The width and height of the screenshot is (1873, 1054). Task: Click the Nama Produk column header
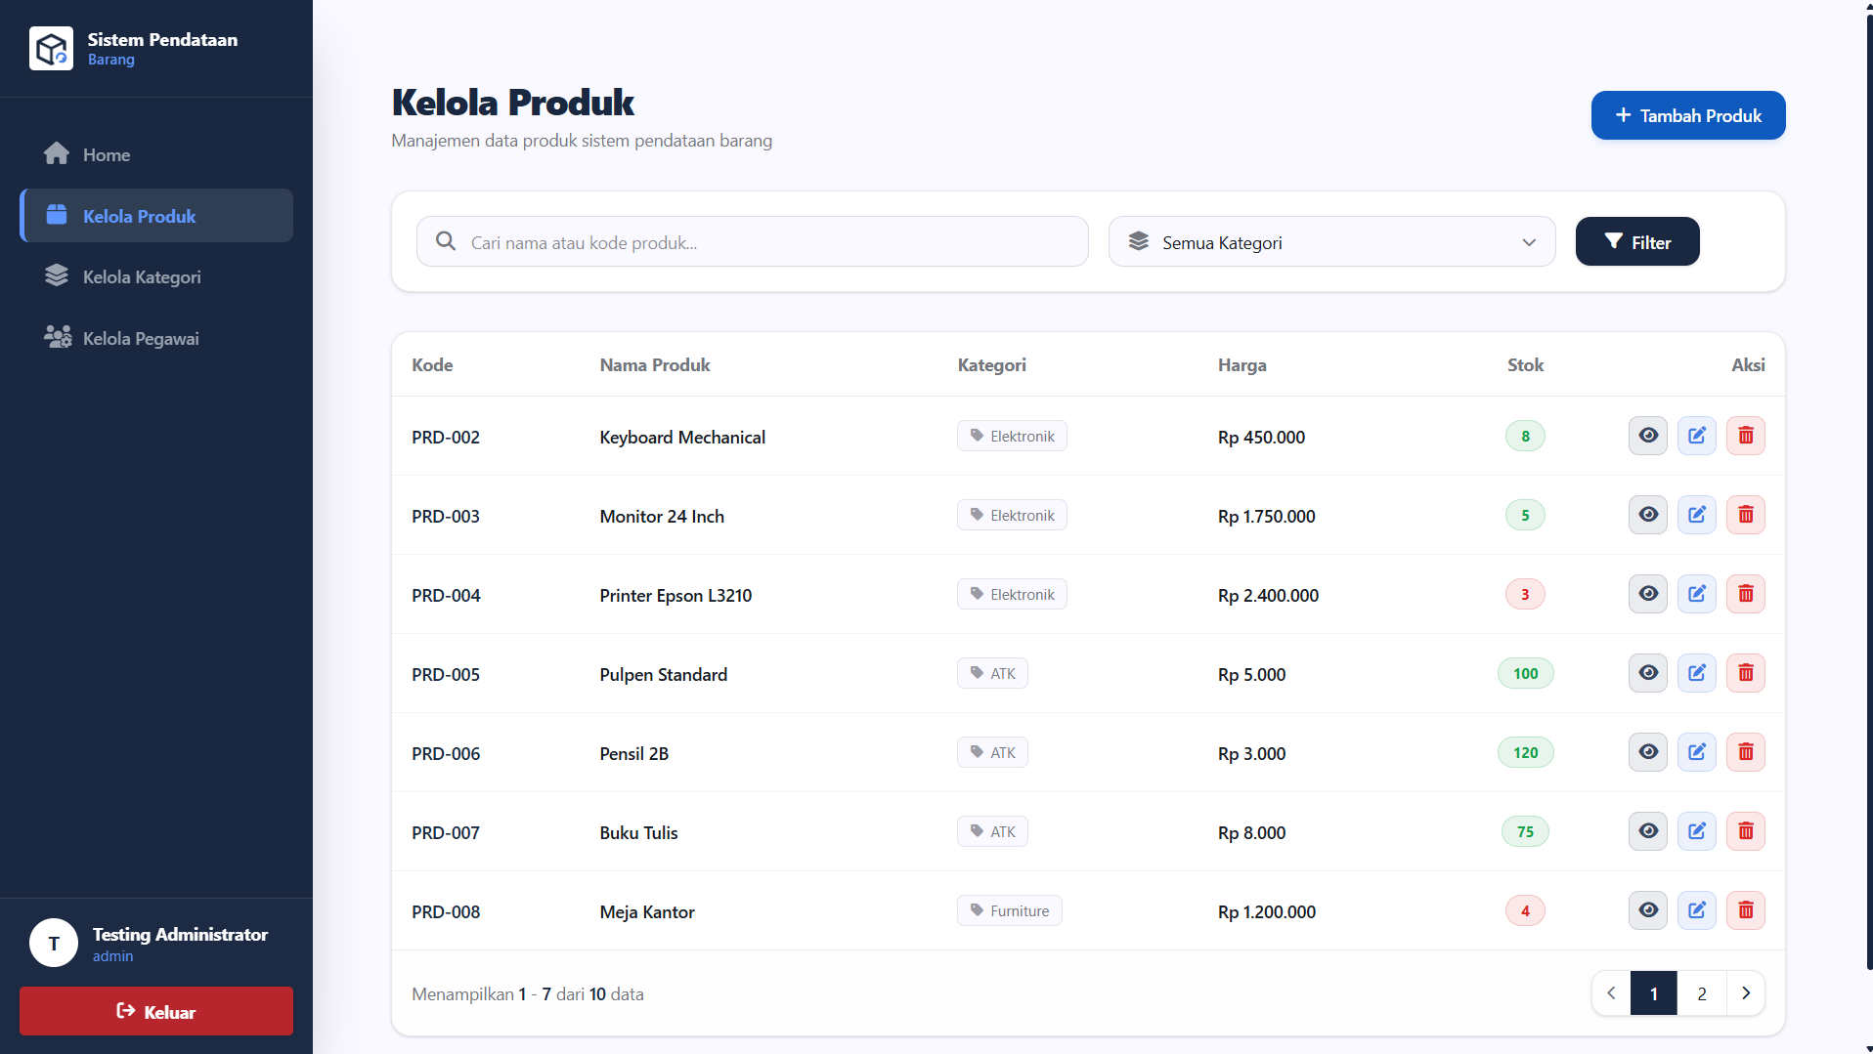(x=655, y=364)
